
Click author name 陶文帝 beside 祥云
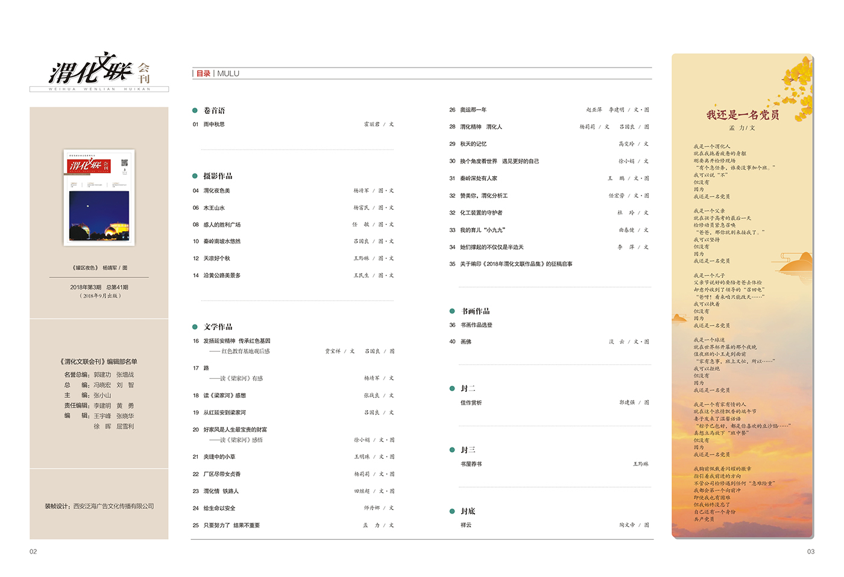pyautogui.click(x=627, y=525)
